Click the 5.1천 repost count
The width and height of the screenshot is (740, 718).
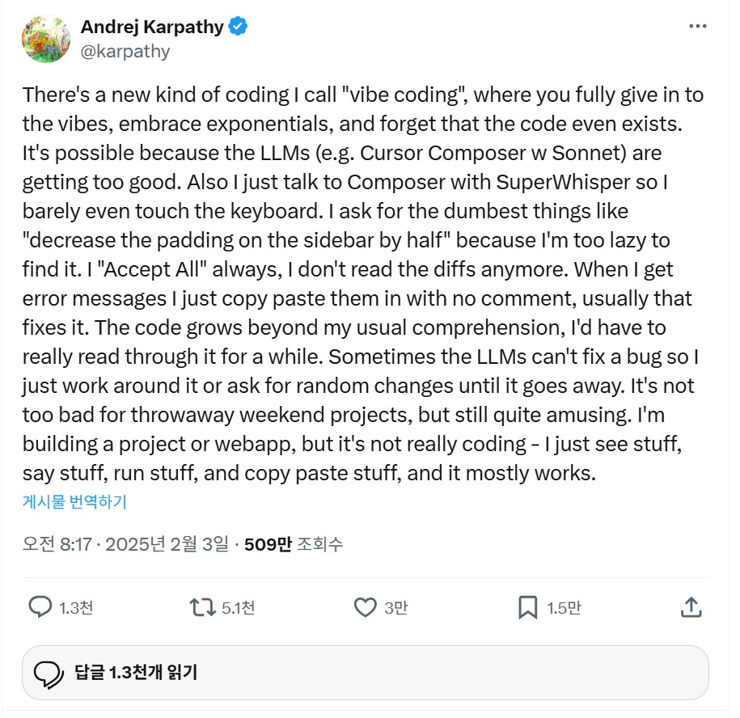(239, 607)
